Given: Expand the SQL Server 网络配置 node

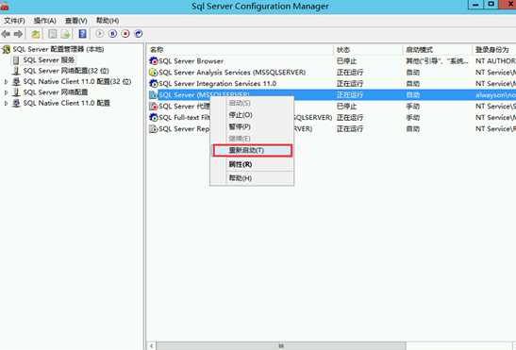Looking at the screenshot, I should pyautogui.click(x=6, y=92).
